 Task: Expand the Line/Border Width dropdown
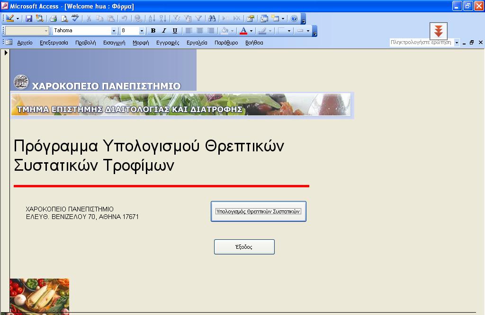(289, 31)
